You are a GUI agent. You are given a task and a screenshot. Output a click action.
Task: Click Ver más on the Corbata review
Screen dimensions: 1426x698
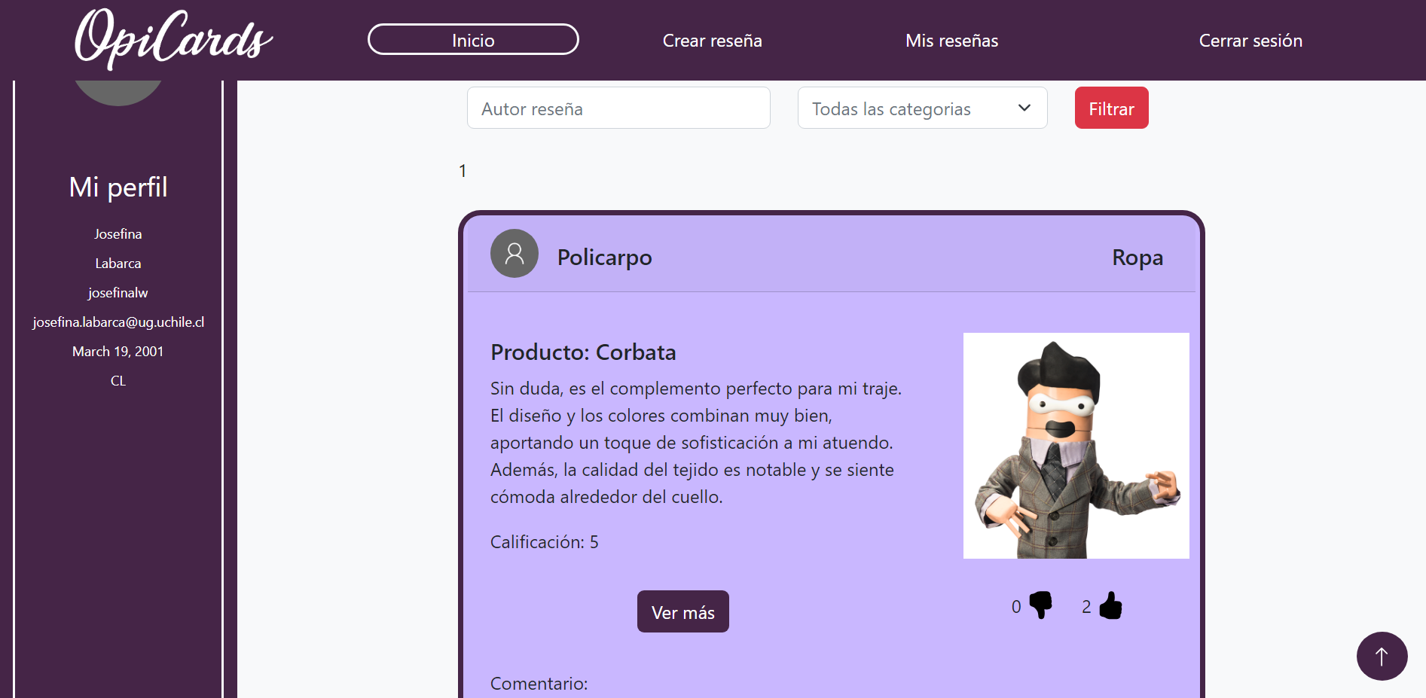[x=682, y=611]
